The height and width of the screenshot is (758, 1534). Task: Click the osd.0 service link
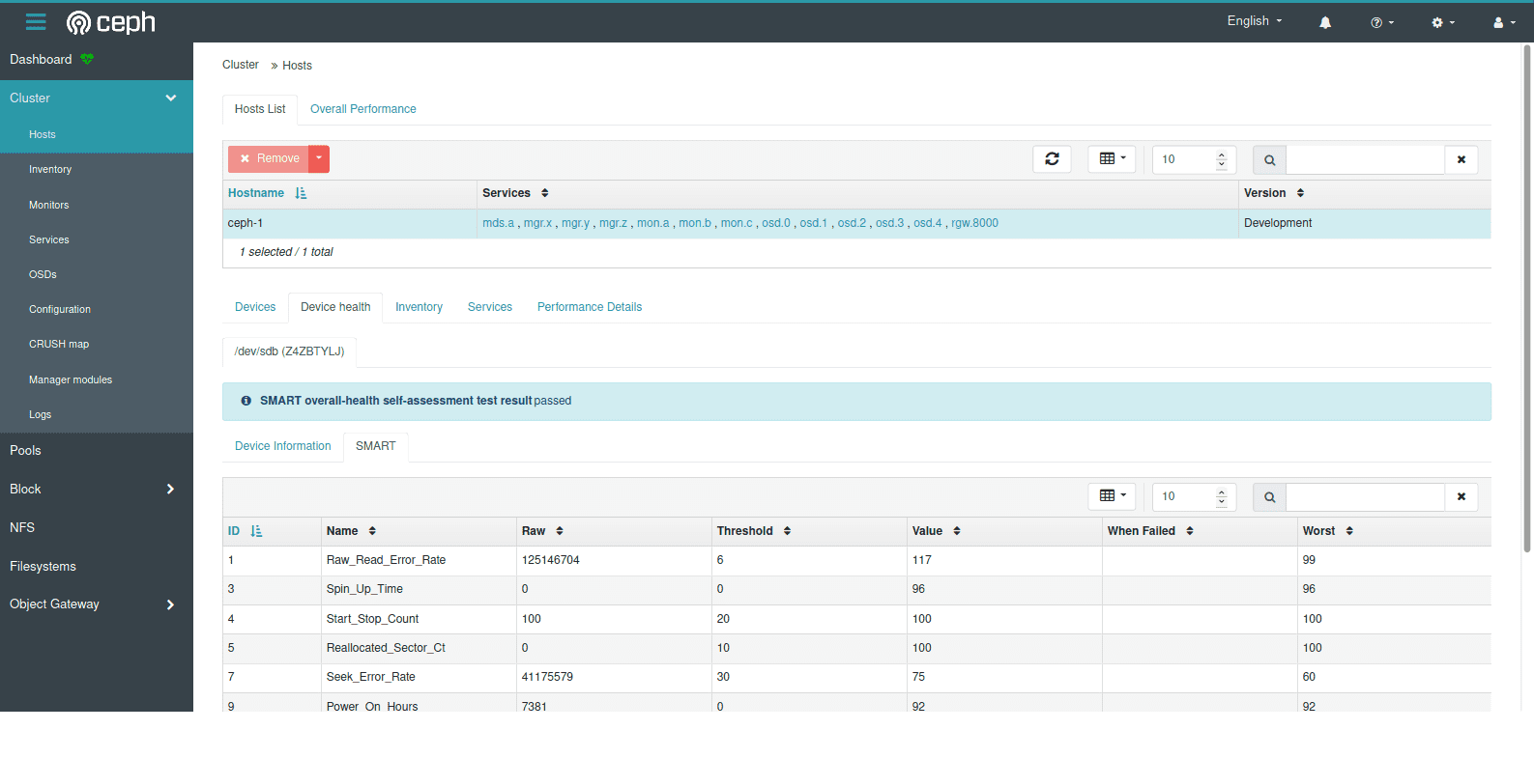[775, 223]
